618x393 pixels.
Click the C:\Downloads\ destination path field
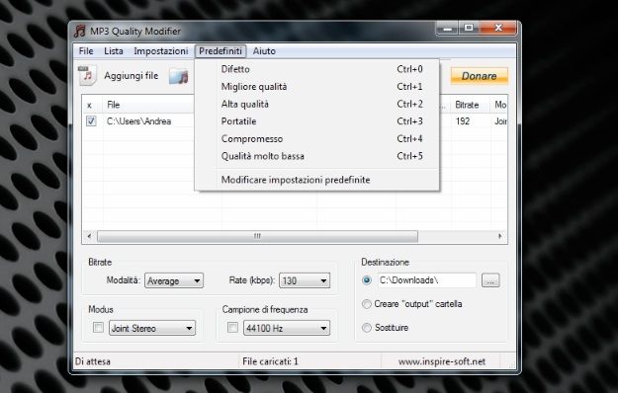tap(426, 280)
